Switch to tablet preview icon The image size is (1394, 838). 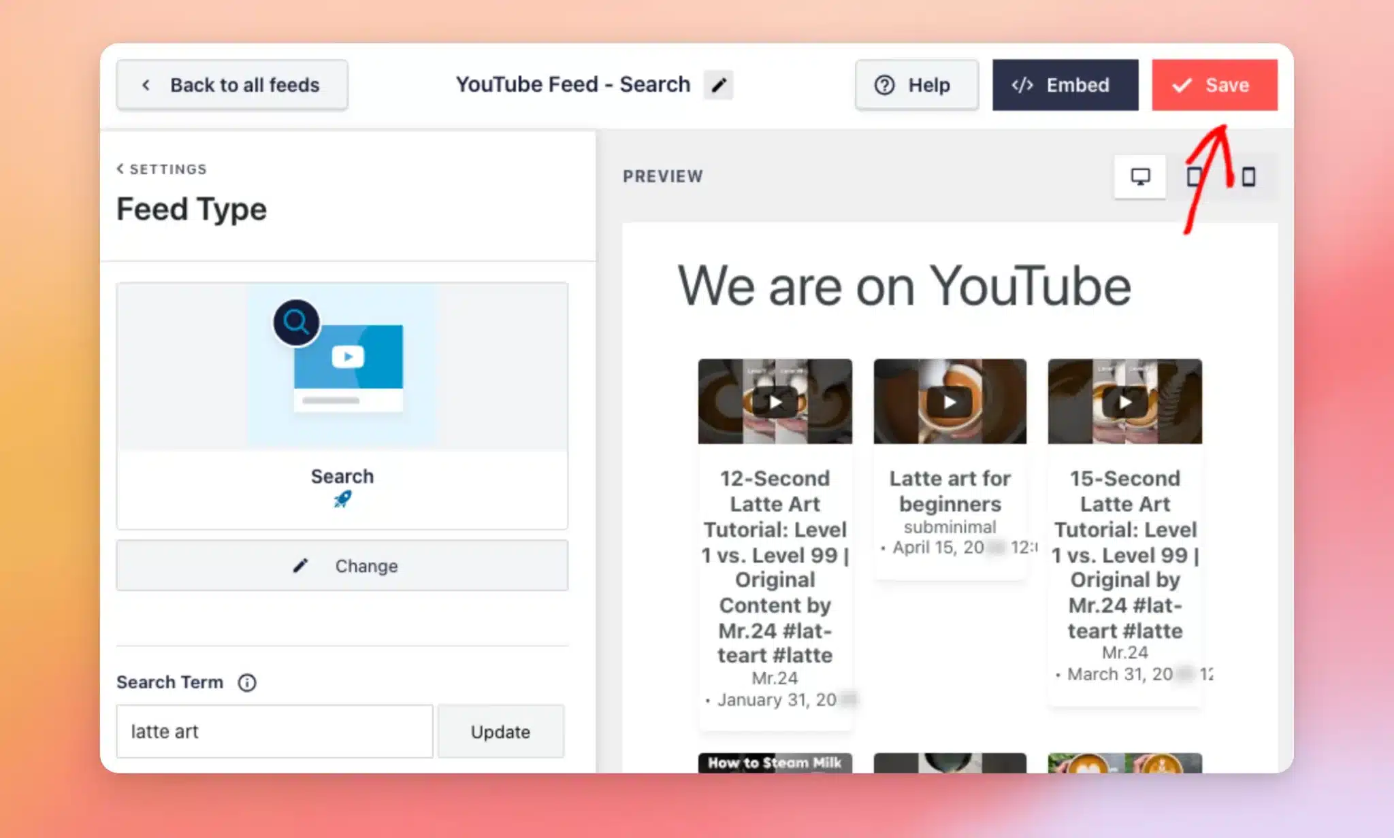[x=1195, y=177]
